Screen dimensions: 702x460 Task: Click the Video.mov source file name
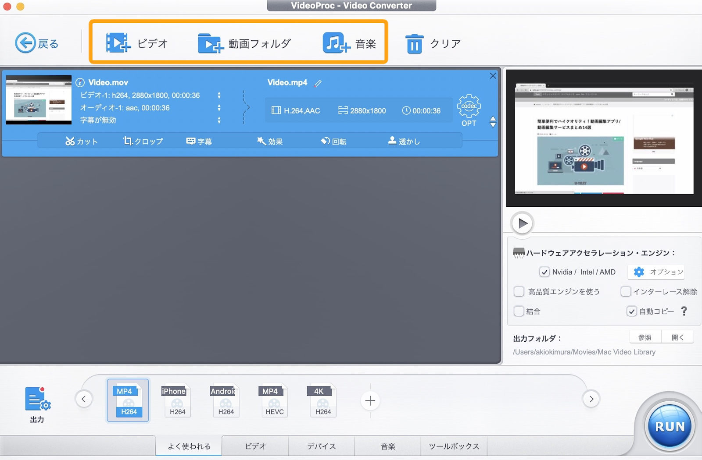[x=108, y=83]
